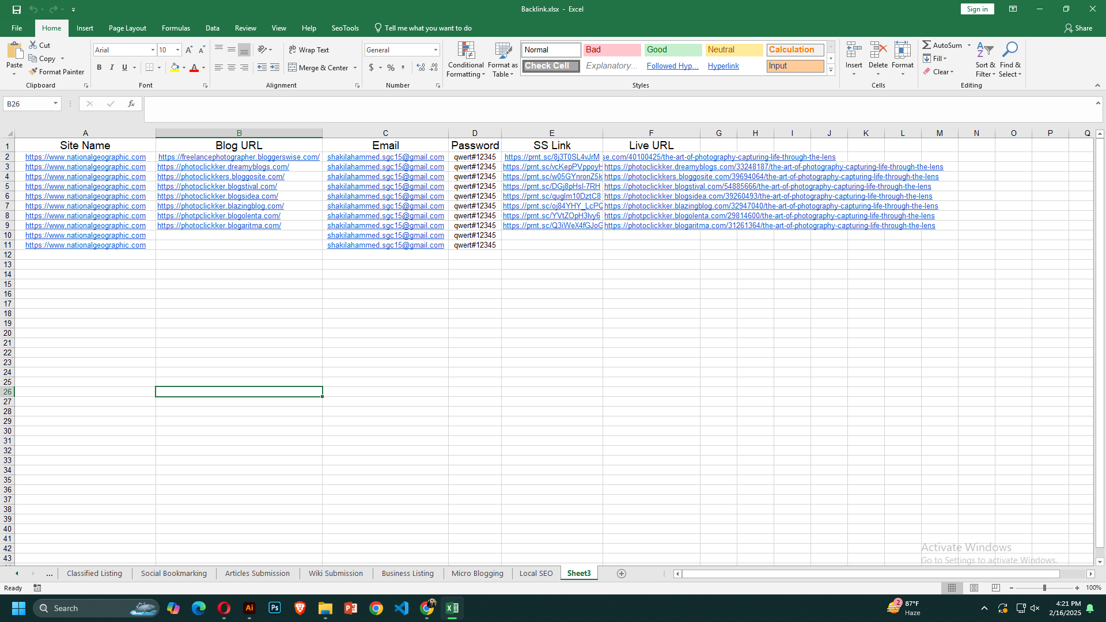Open the font name dropdown

pos(151,50)
